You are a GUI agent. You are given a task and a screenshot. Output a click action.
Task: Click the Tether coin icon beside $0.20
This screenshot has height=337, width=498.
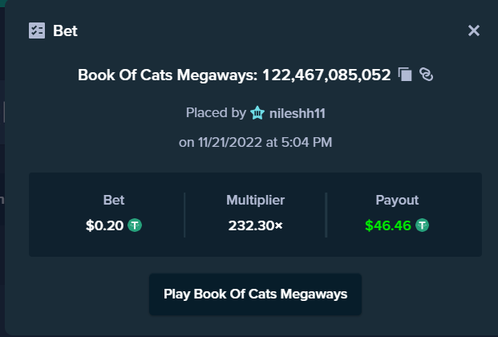[135, 225]
